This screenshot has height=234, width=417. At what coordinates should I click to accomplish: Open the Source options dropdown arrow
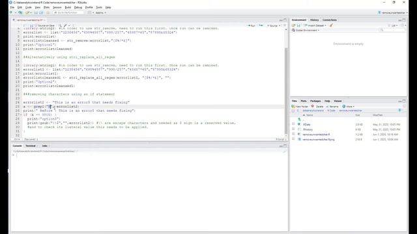[280, 26]
